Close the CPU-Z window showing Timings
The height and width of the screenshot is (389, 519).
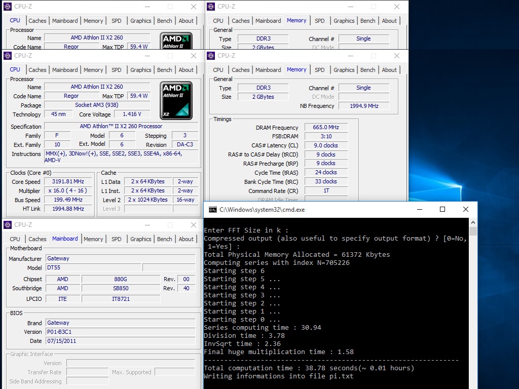coord(397,56)
